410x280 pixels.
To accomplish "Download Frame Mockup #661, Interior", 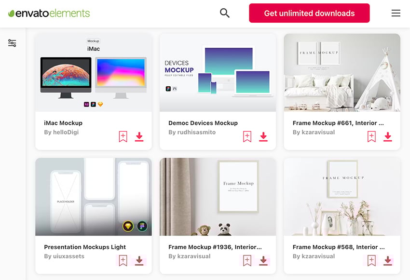I will tap(388, 136).
